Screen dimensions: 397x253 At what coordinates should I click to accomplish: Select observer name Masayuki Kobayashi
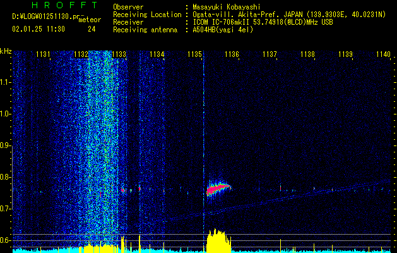(x=226, y=7)
